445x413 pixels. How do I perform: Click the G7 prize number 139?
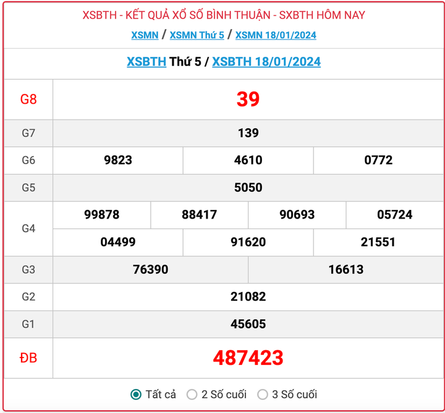(248, 133)
